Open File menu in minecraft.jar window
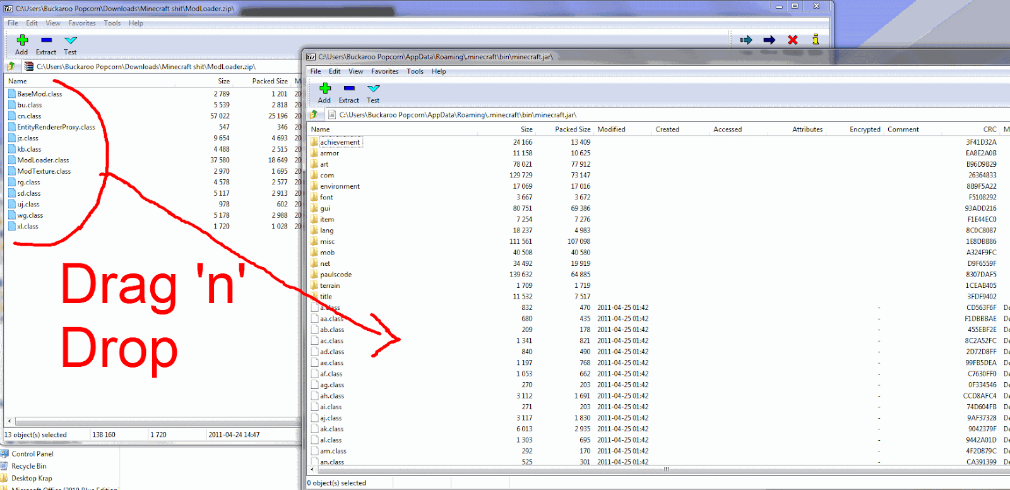 coord(316,71)
